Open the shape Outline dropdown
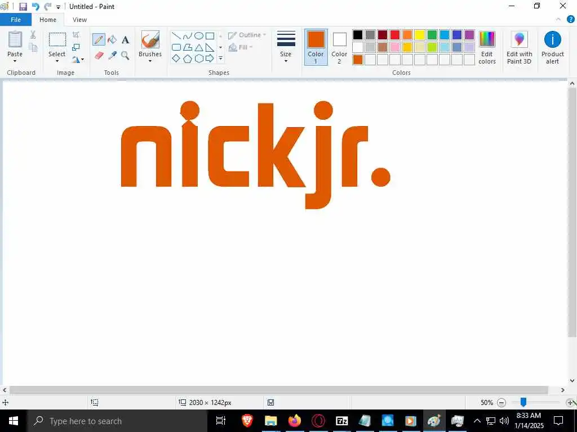577x432 pixels. pos(247,35)
